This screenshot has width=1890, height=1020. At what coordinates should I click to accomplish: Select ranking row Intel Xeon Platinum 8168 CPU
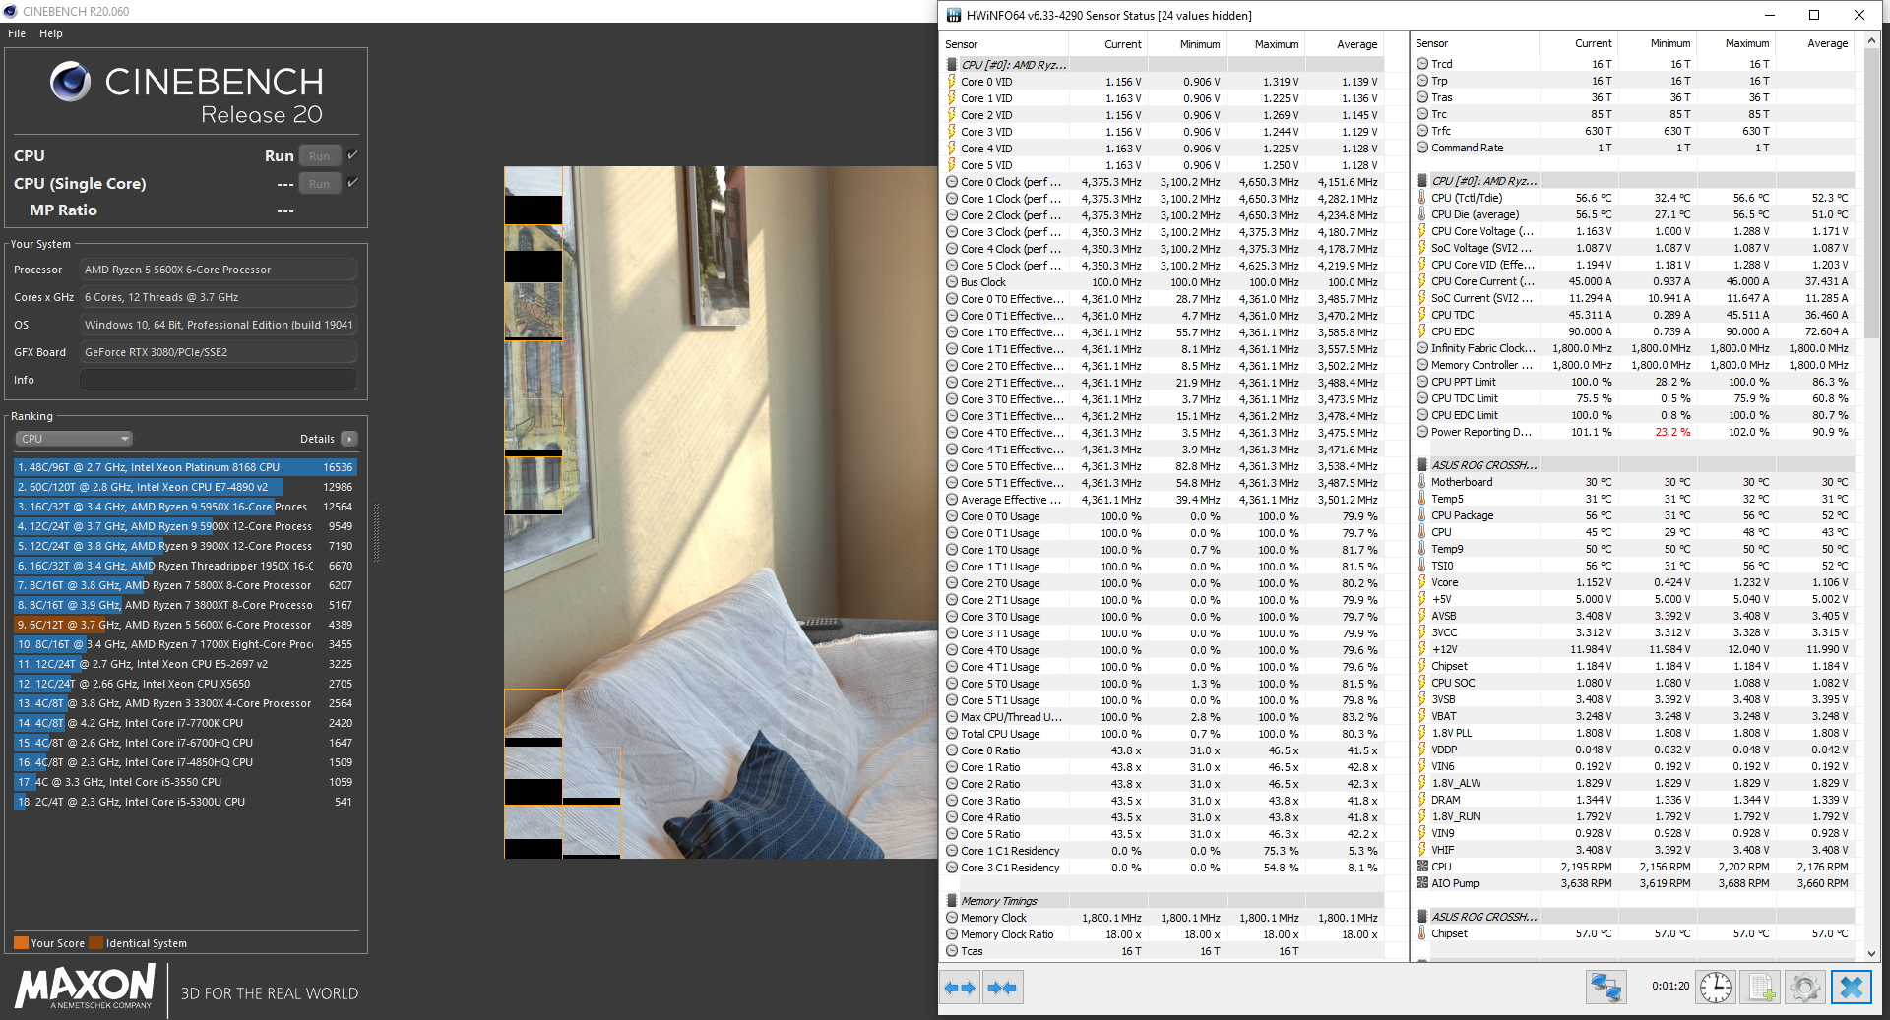coord(185,467)
